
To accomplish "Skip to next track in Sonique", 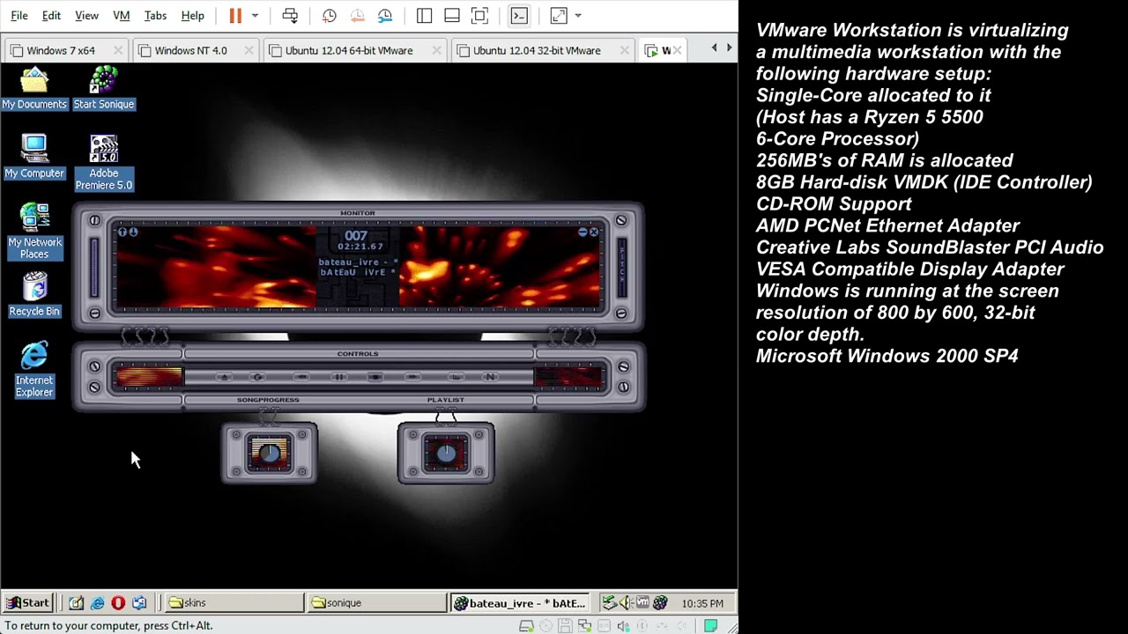I will pos(412,377).
